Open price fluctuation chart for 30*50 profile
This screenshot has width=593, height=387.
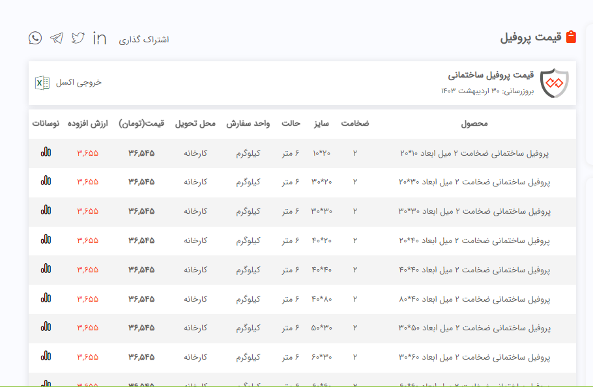(46, 328)
